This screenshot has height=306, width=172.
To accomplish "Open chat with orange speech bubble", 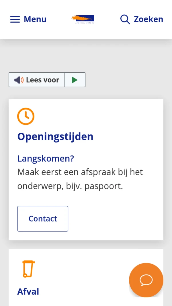I will tap(146, 280).
